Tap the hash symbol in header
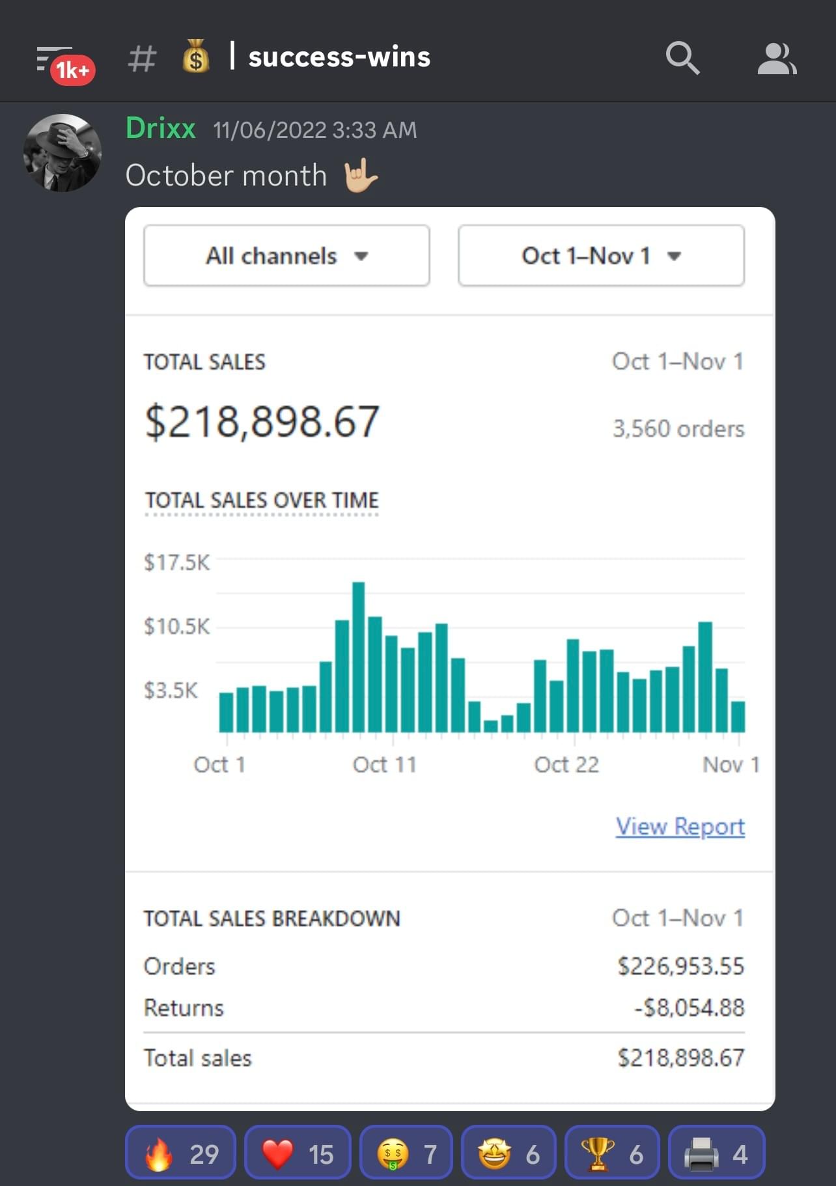The width and height of the screenshot is (836, 1186). (x=142, y=59)
